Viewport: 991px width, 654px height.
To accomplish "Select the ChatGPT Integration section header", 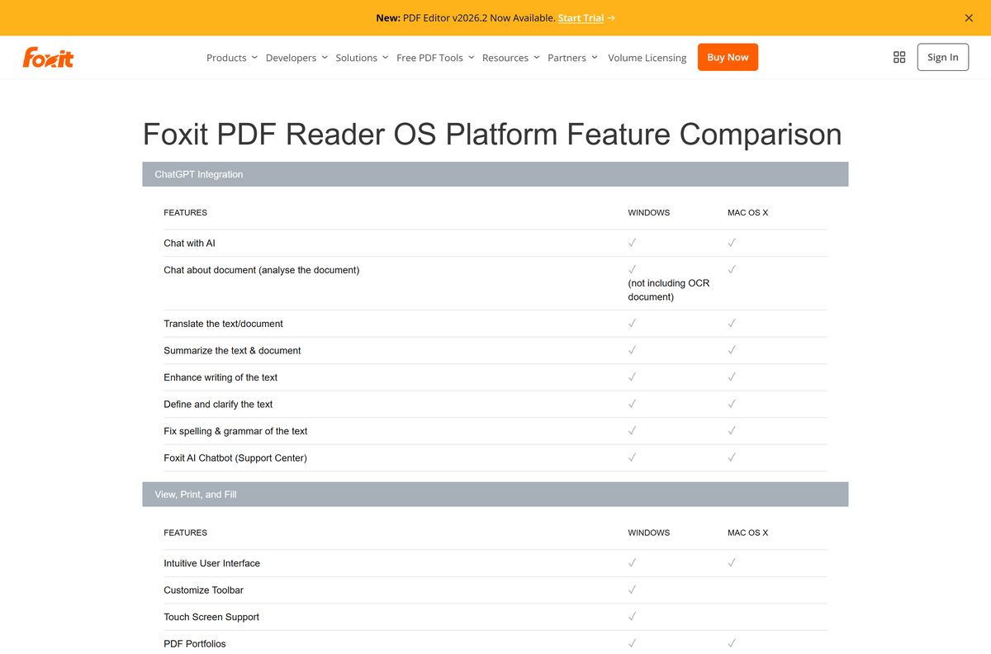I will [495, 174].
